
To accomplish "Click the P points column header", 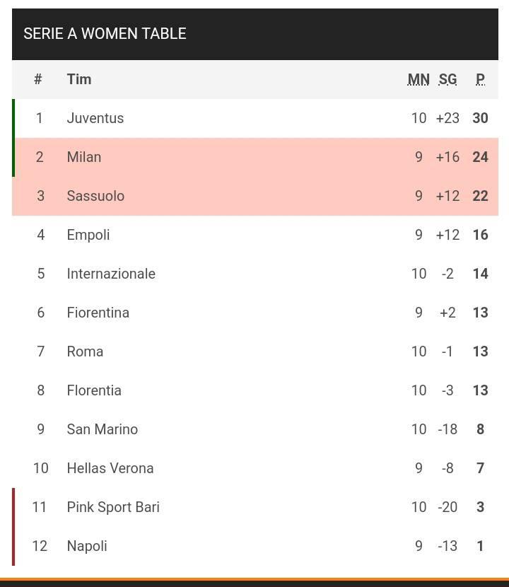I will 481,79.
